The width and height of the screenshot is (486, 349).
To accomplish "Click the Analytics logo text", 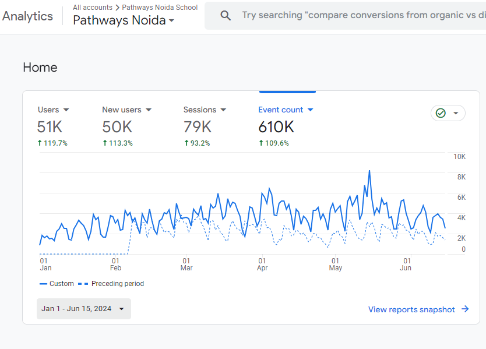I will pos(27,16).
